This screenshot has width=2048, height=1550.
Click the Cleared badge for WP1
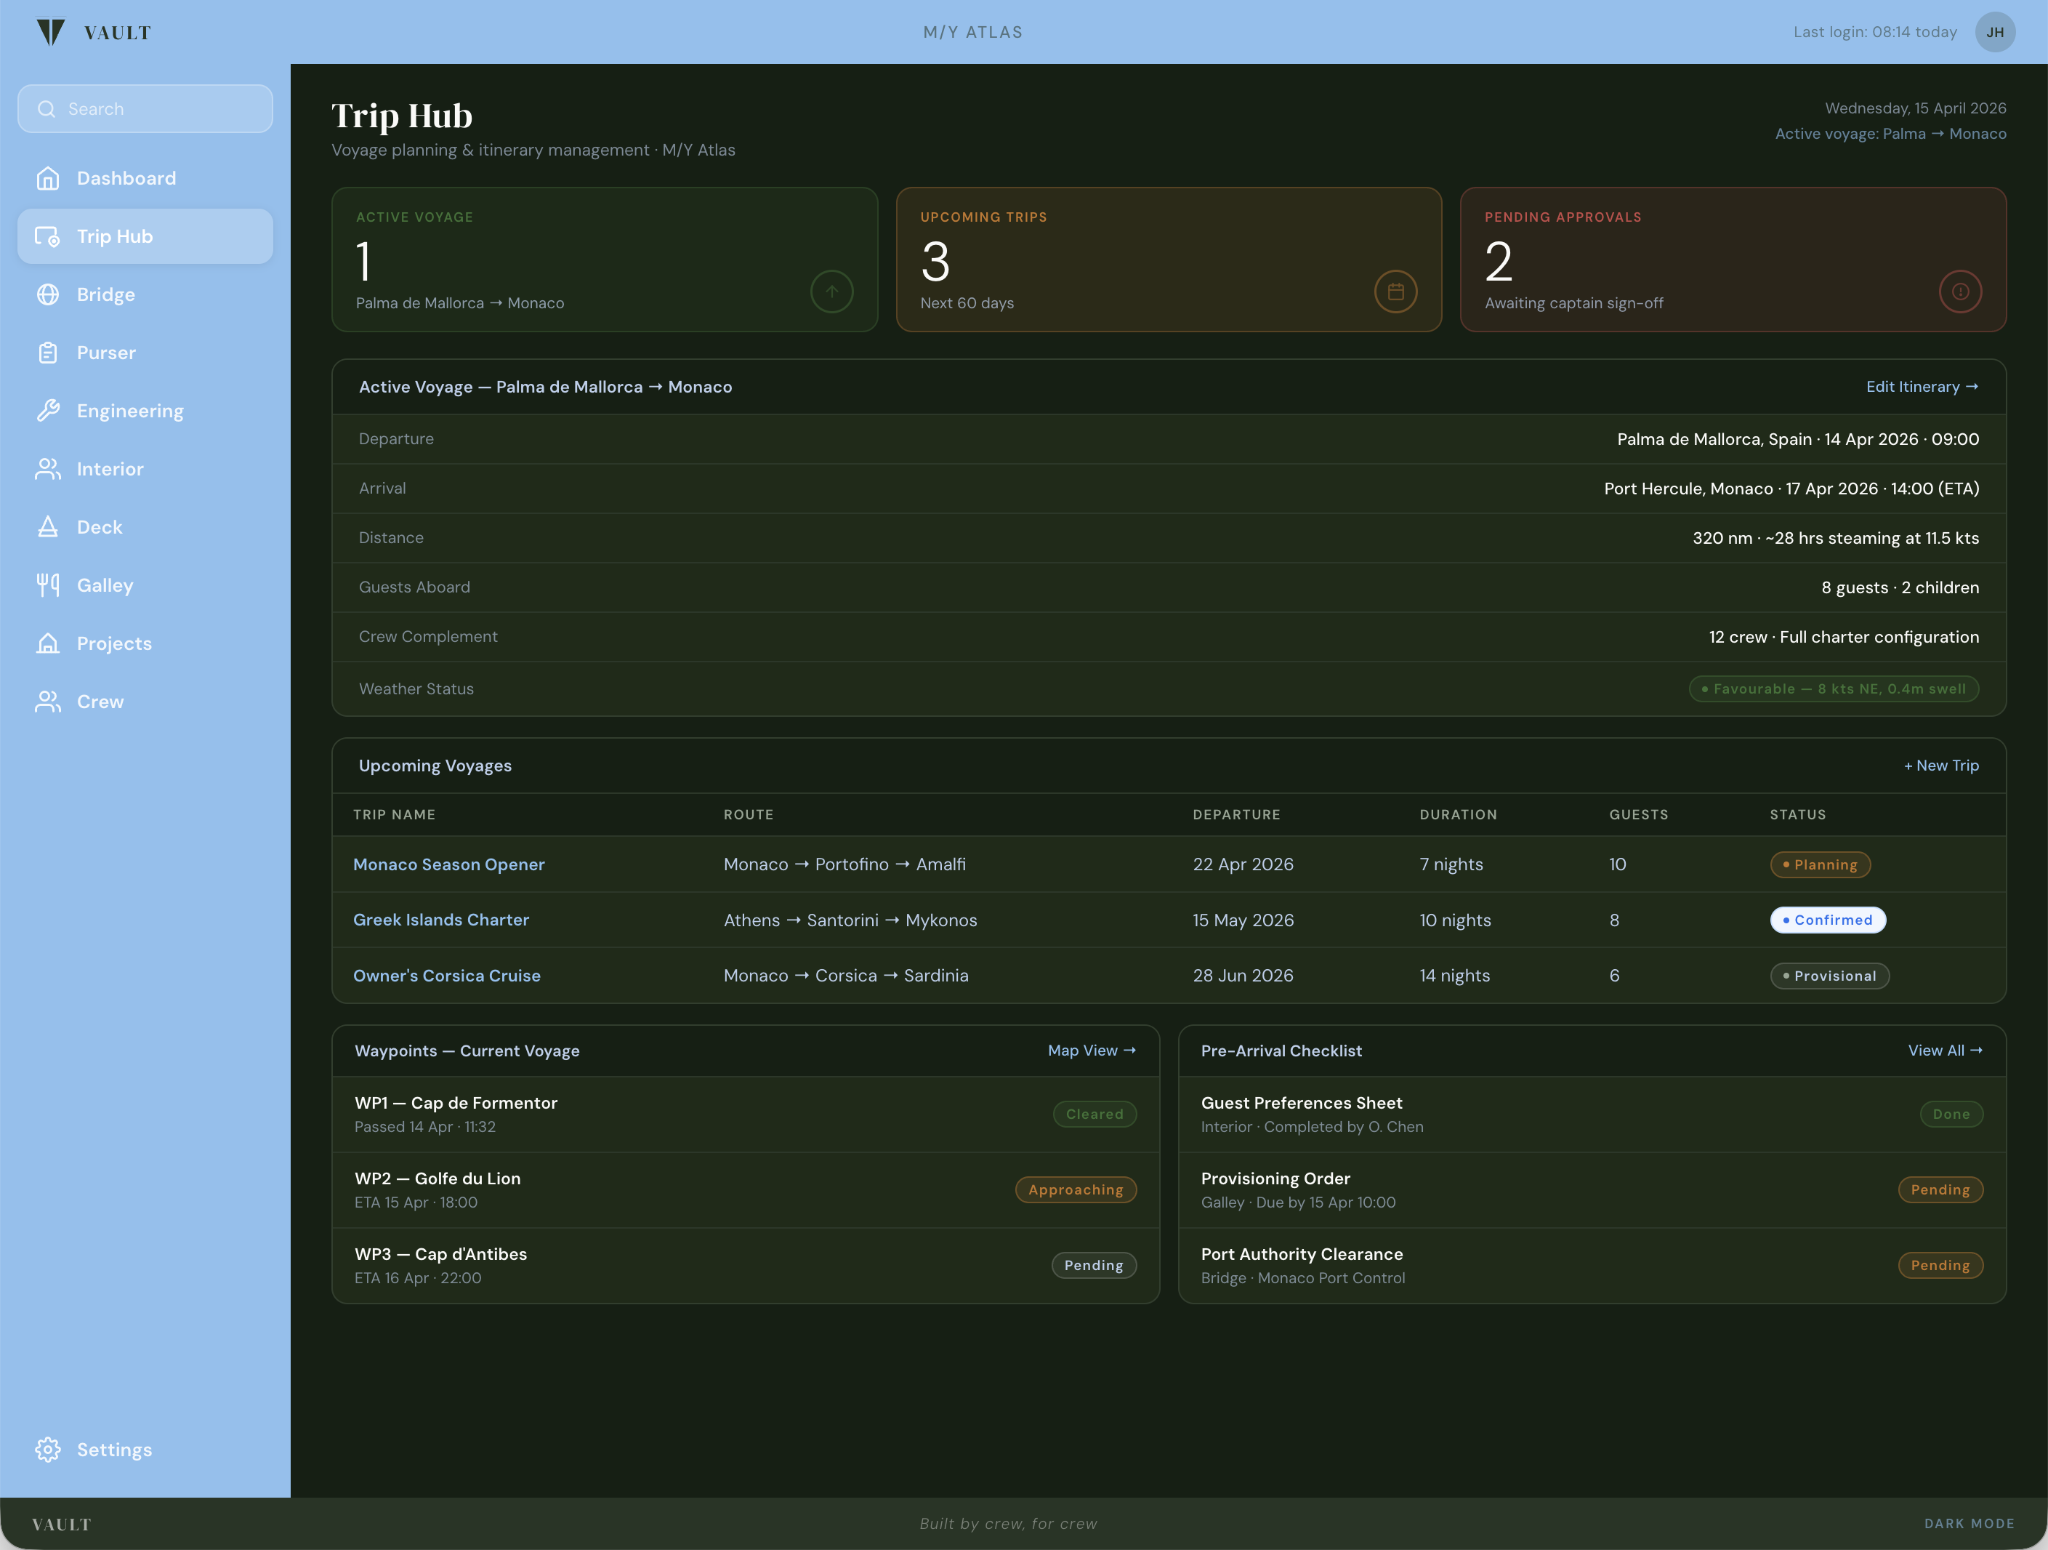(1094, 1115)
